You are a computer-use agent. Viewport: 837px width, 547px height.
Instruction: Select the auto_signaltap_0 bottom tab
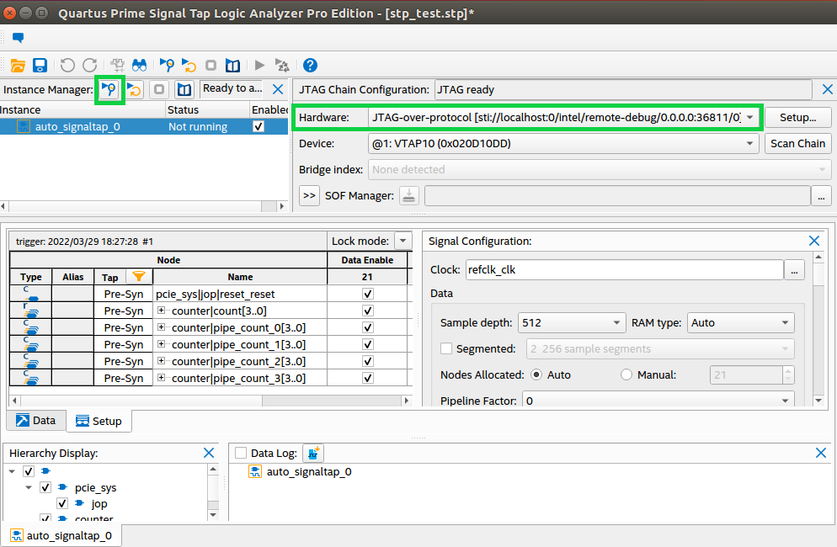point(60,535)
